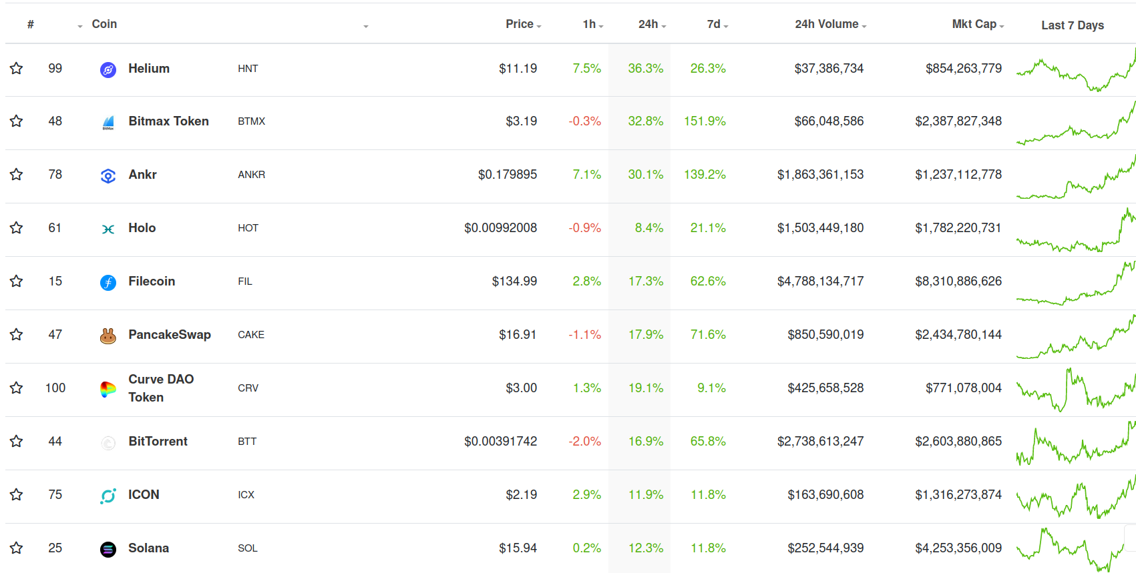Sort by 24h Volume column

click(830, 24)
